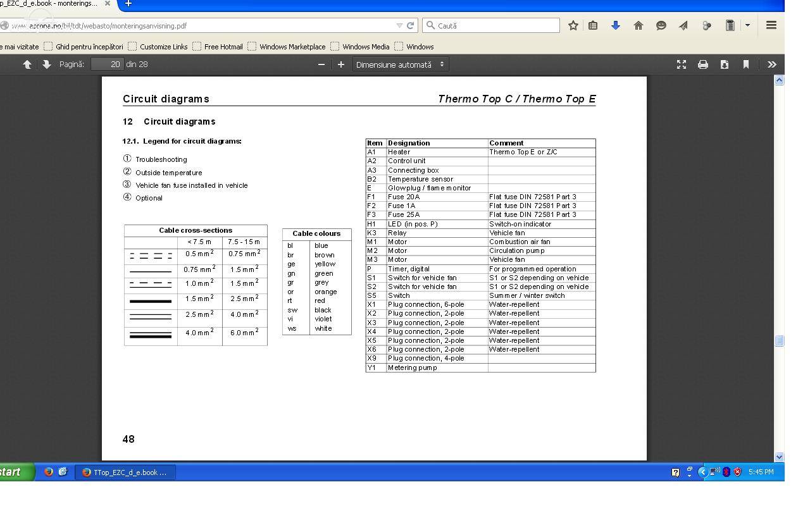Click the vertical scrollbar thumb
The width and height of the screenshot is (810, 506).
[779, 341]
